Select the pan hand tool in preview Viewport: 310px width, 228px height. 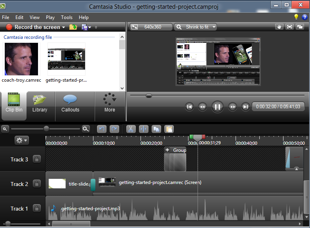279,27
